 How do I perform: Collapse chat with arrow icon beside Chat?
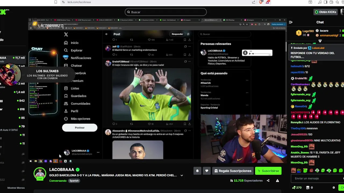(291, 22)
